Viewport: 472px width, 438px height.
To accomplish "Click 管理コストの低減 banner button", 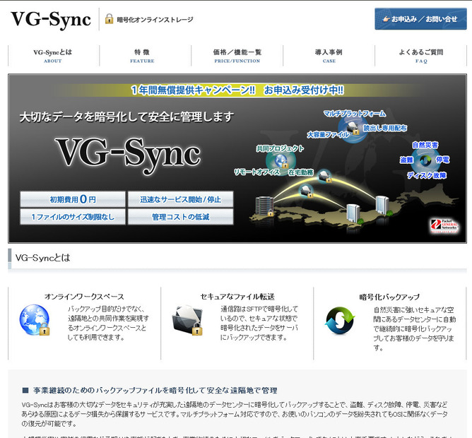I will [x=181, y=217].
